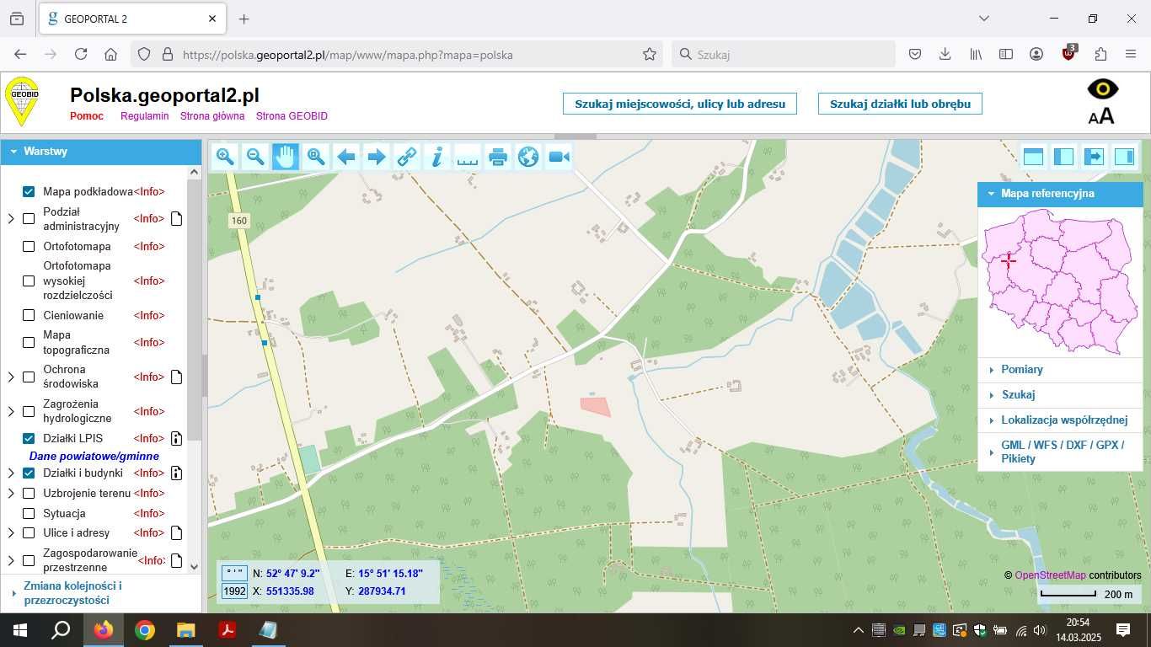1151x647 pixels.
Task: Expand the GML / WFS / DXF / GPX / Pikiety section
Action: tap(1060, 452)
